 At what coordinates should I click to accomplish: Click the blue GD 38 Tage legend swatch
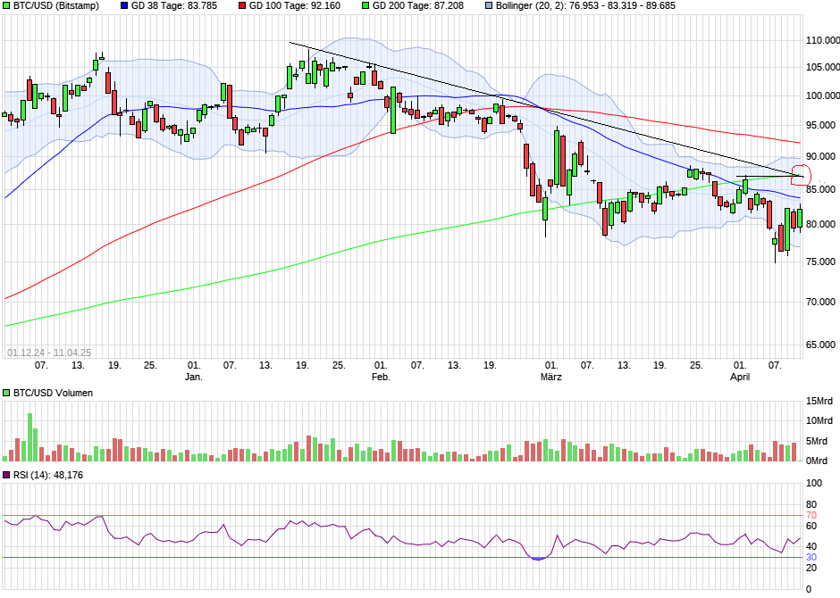124,6
